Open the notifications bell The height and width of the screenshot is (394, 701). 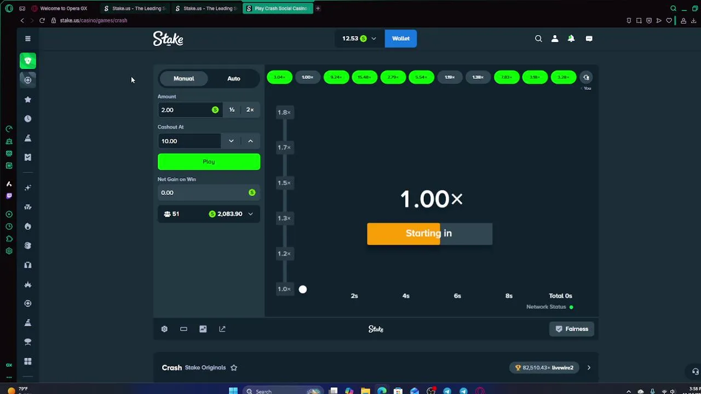[571, 38]
